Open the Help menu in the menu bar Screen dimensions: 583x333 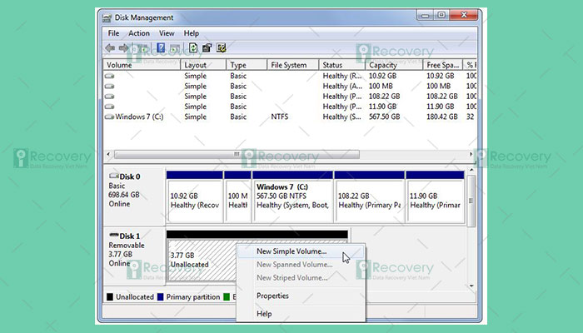(192, 33)
